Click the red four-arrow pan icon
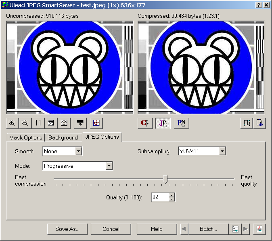Screen dimensions: 272x241 96,123
